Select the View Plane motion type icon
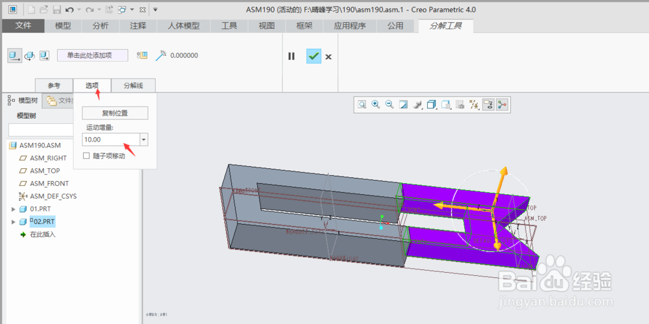Viewport: 649px width, 324px height. [45, 56]
